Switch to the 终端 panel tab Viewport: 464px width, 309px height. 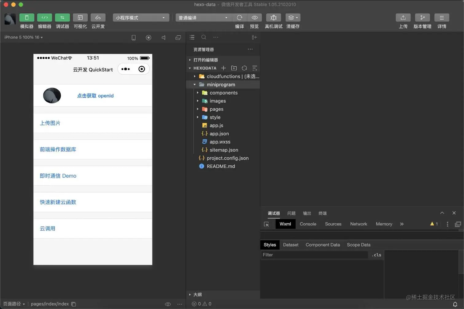coord(323,213)
